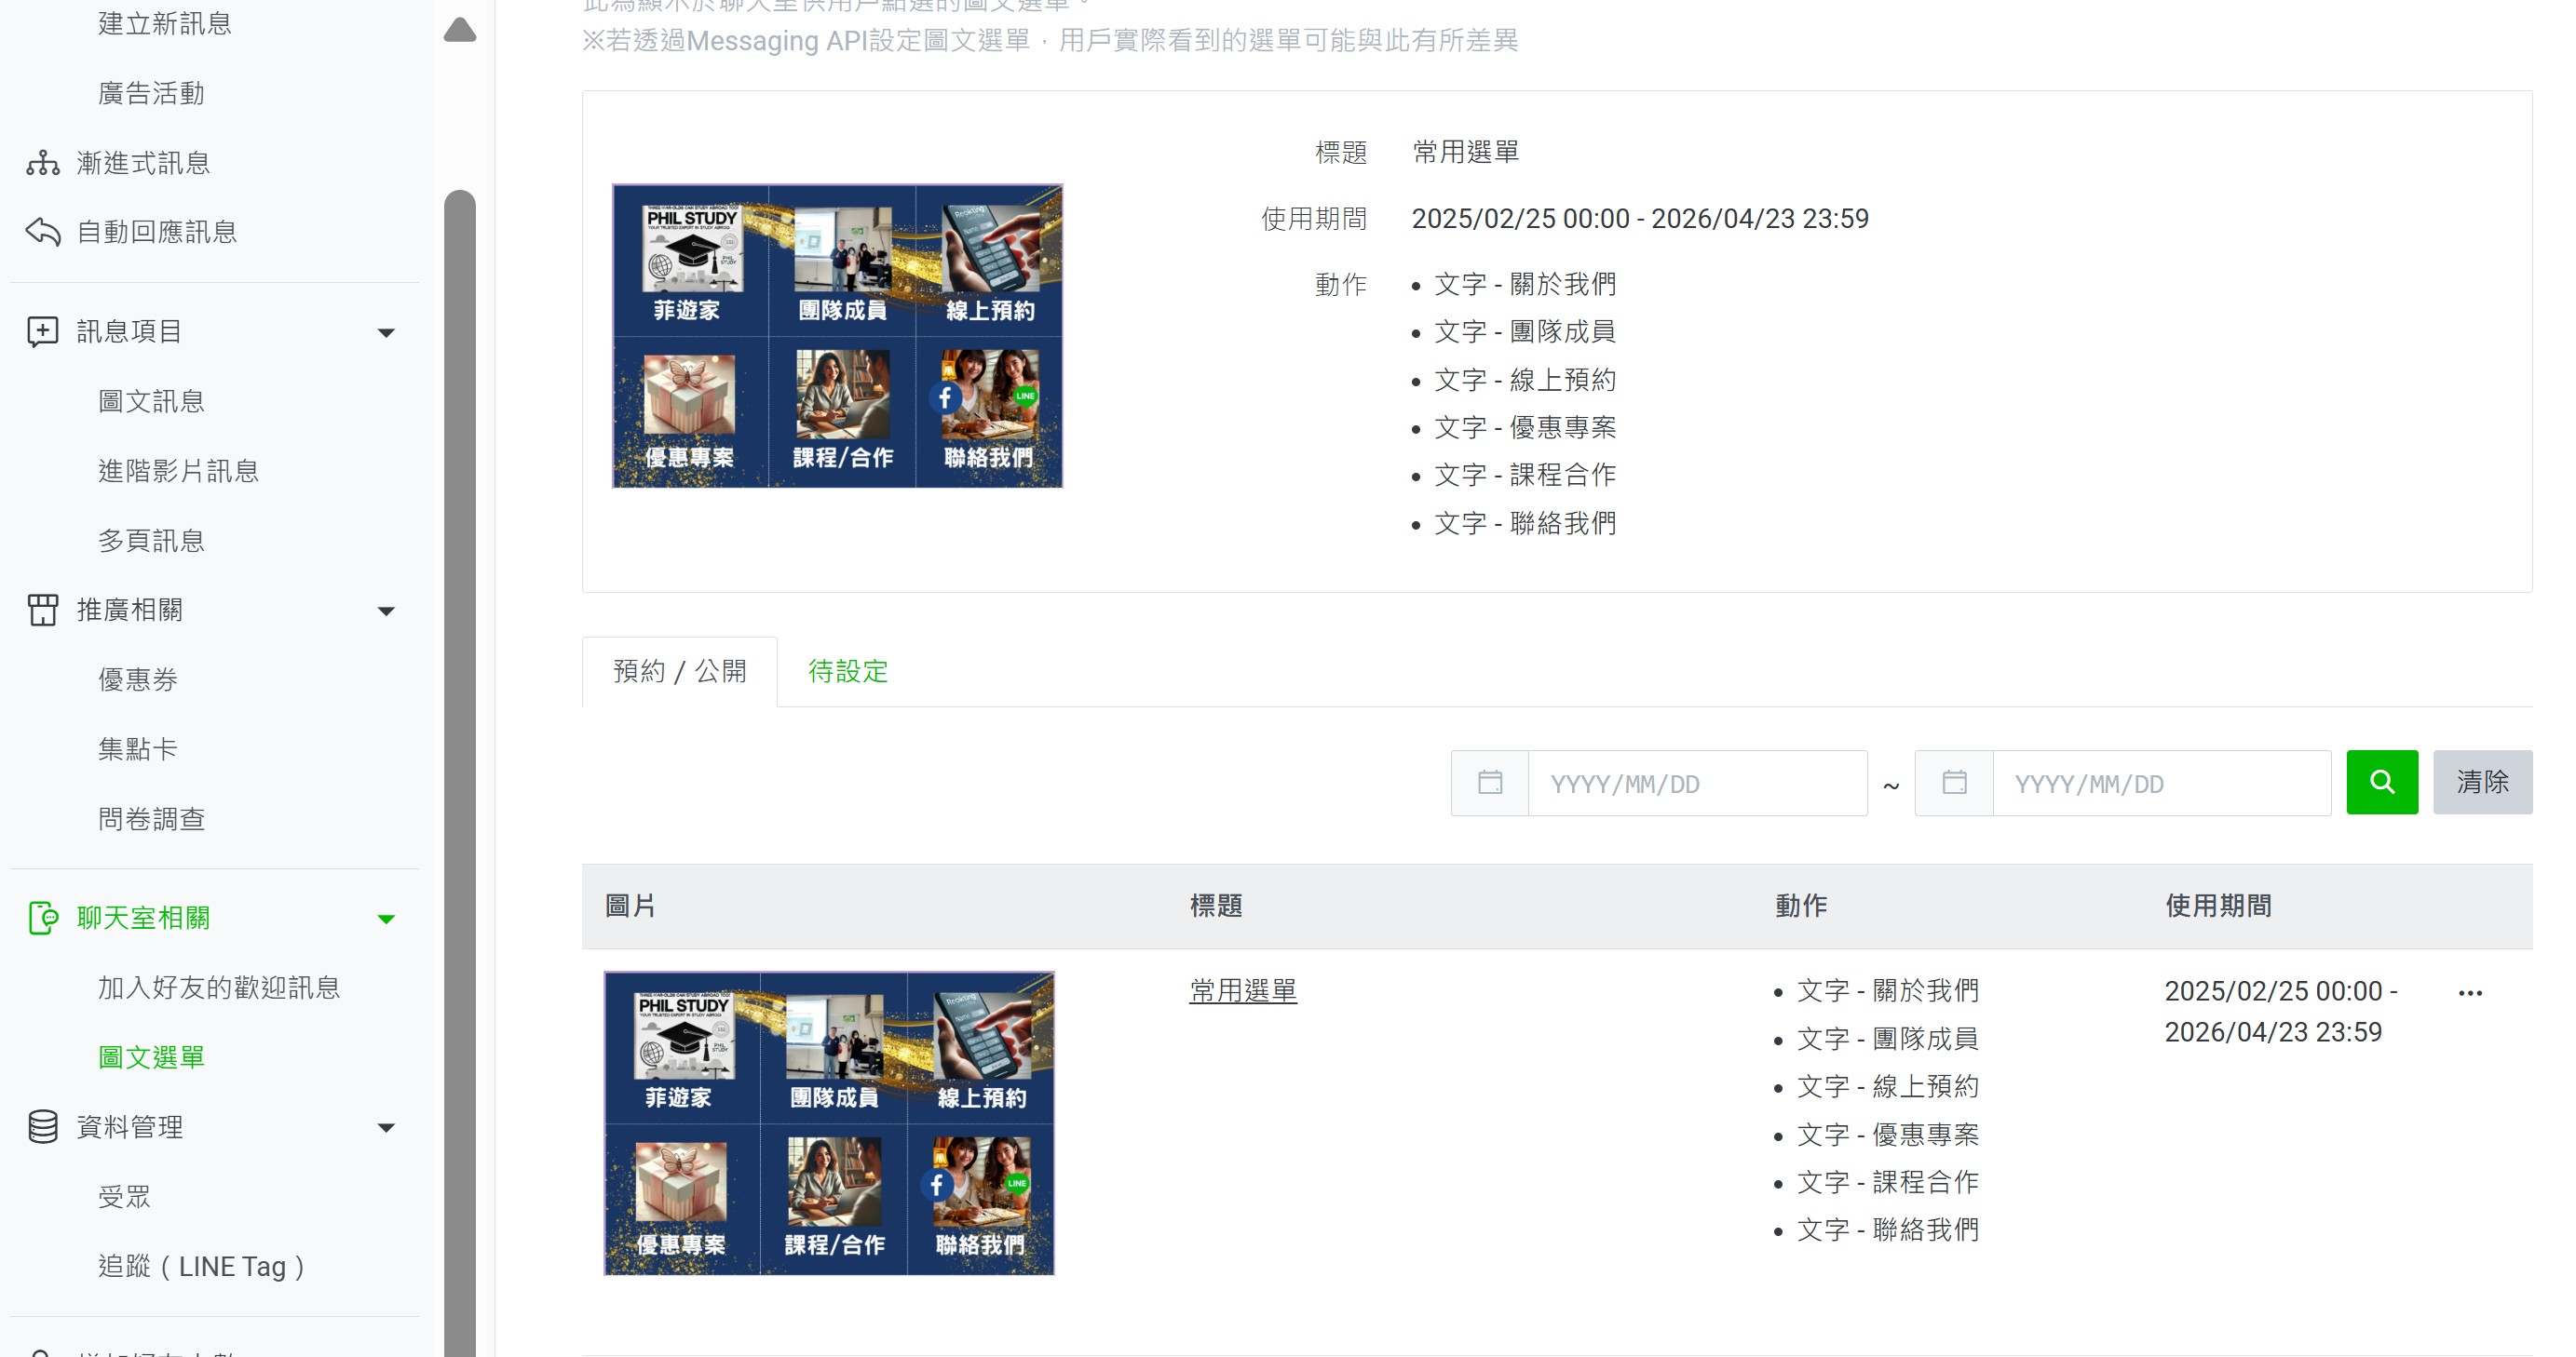Click the rich menu preview image in summary
Viewport: 2576px width, 1357px height.
tap(837, 336)
